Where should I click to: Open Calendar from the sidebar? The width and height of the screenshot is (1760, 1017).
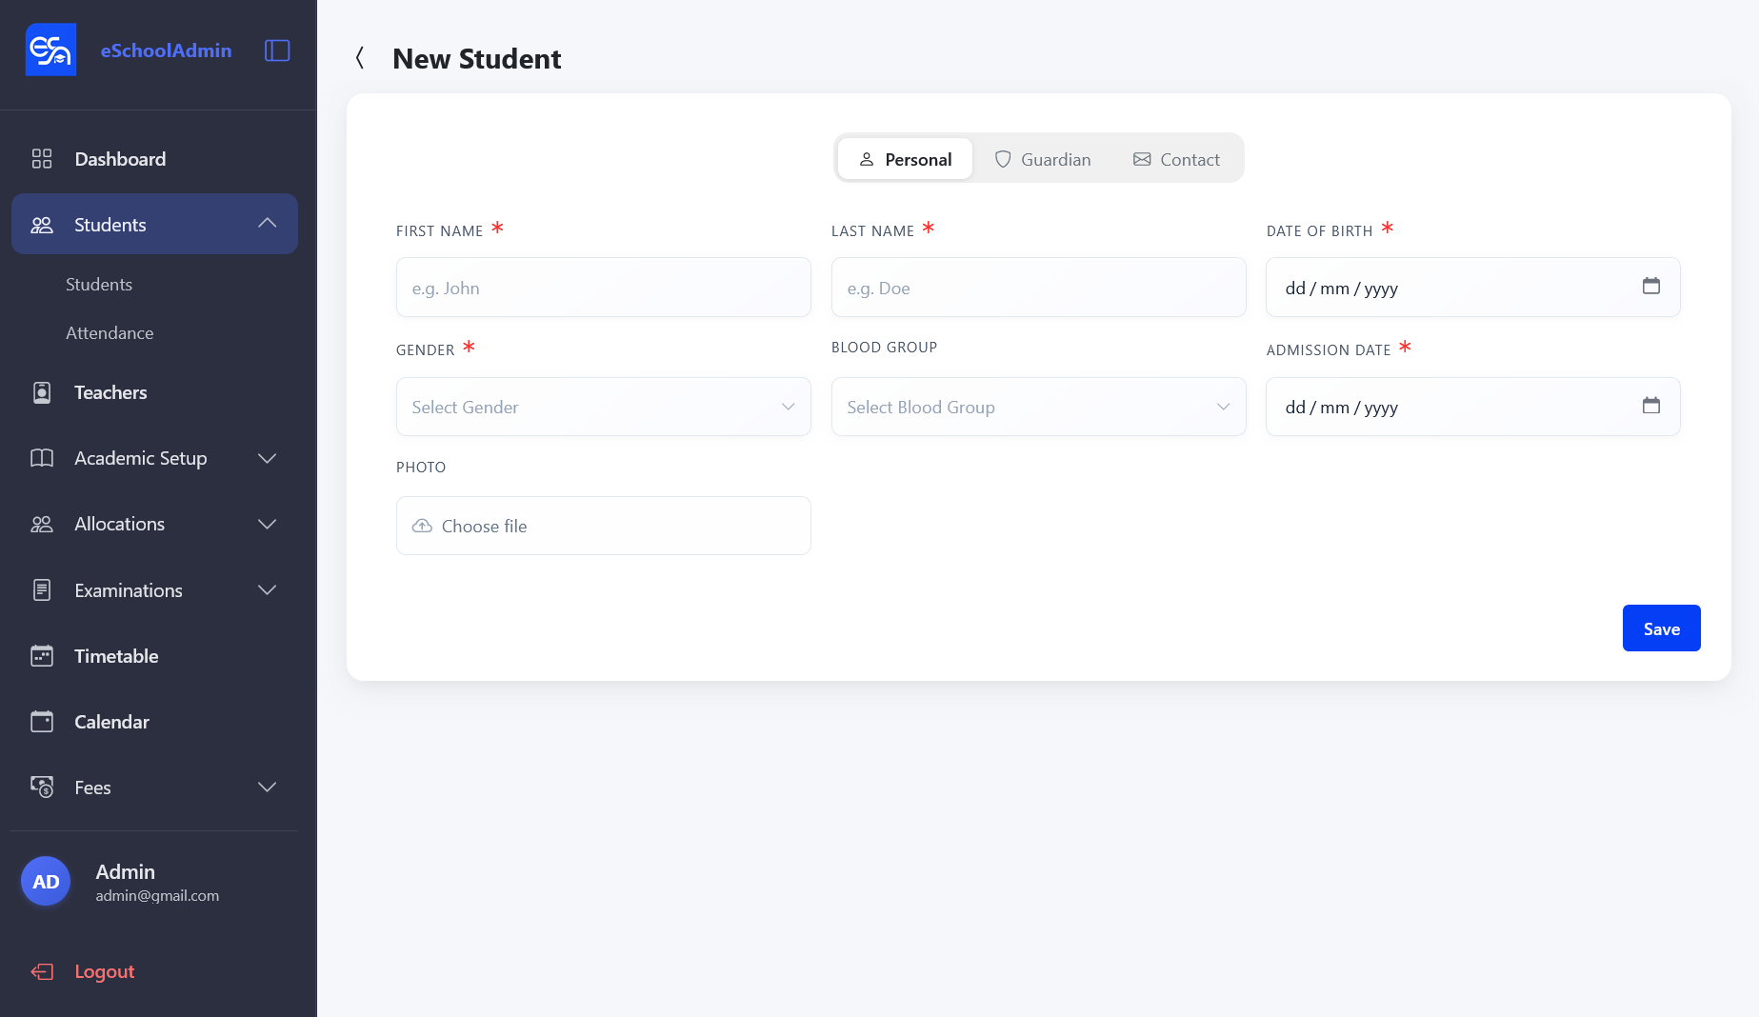154,722
